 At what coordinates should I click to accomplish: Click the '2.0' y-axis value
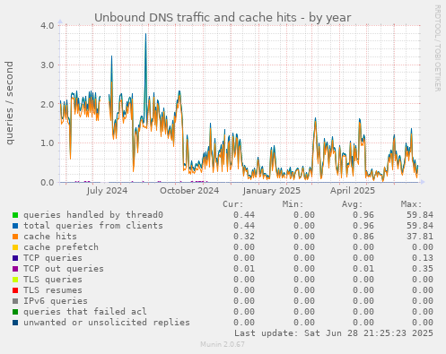click(48, 104)
